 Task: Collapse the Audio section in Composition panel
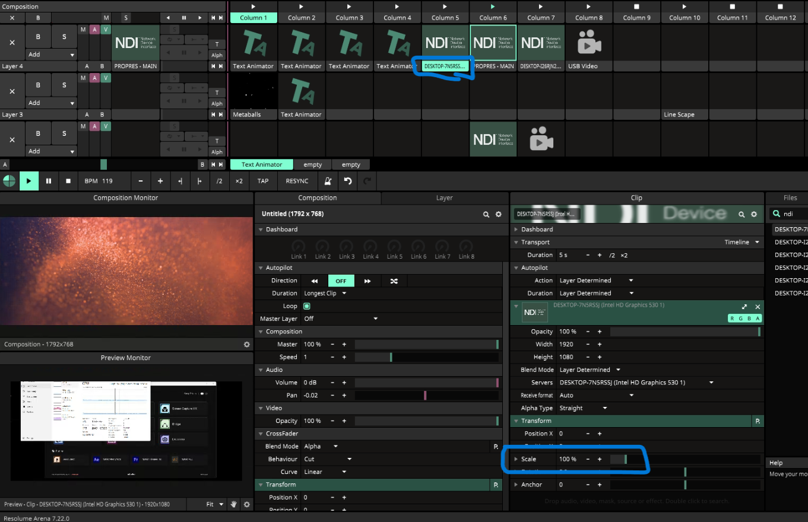point(261,370)
